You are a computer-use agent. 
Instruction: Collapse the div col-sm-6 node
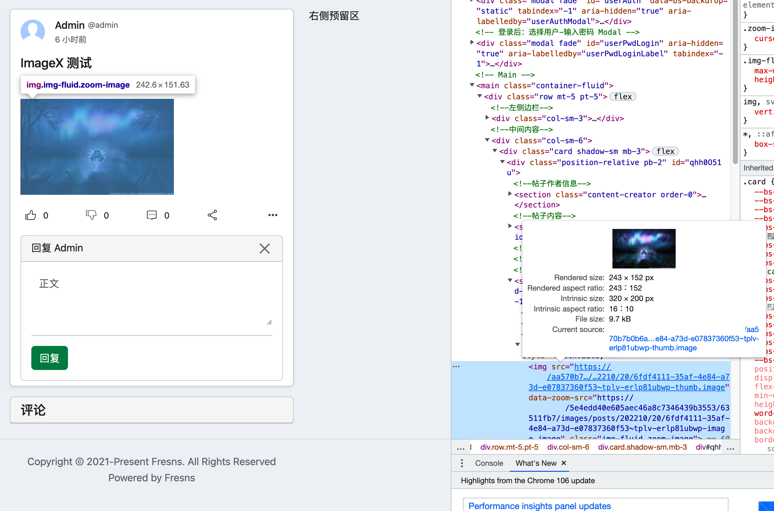coord(487,140)
